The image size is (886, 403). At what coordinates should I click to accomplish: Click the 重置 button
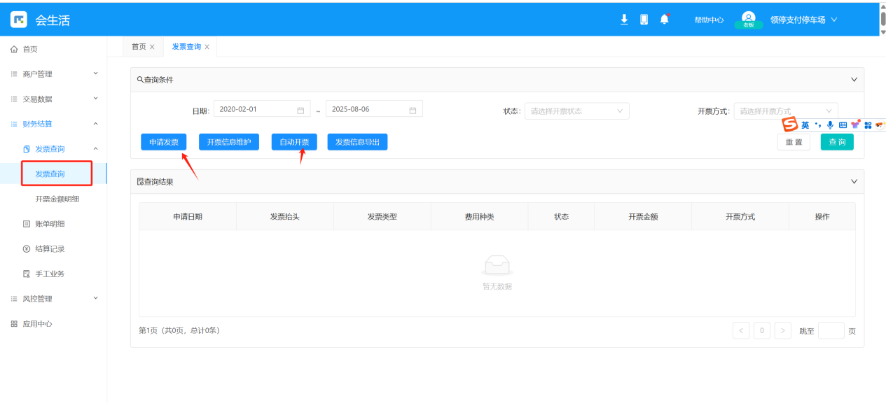794,142
